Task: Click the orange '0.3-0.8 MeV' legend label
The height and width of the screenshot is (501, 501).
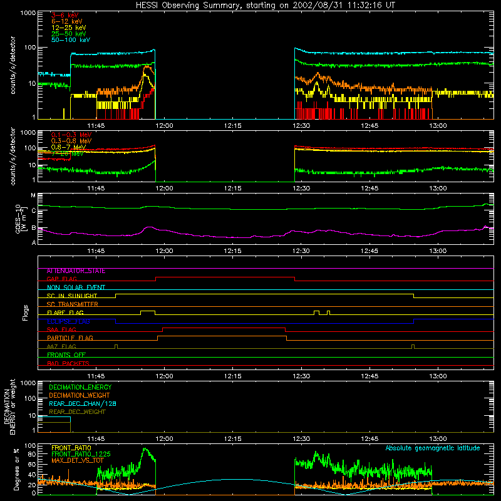Action: [71, 141]
